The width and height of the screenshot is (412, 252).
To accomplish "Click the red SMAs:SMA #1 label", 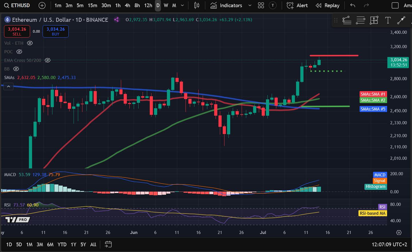I will coord(373,94).
